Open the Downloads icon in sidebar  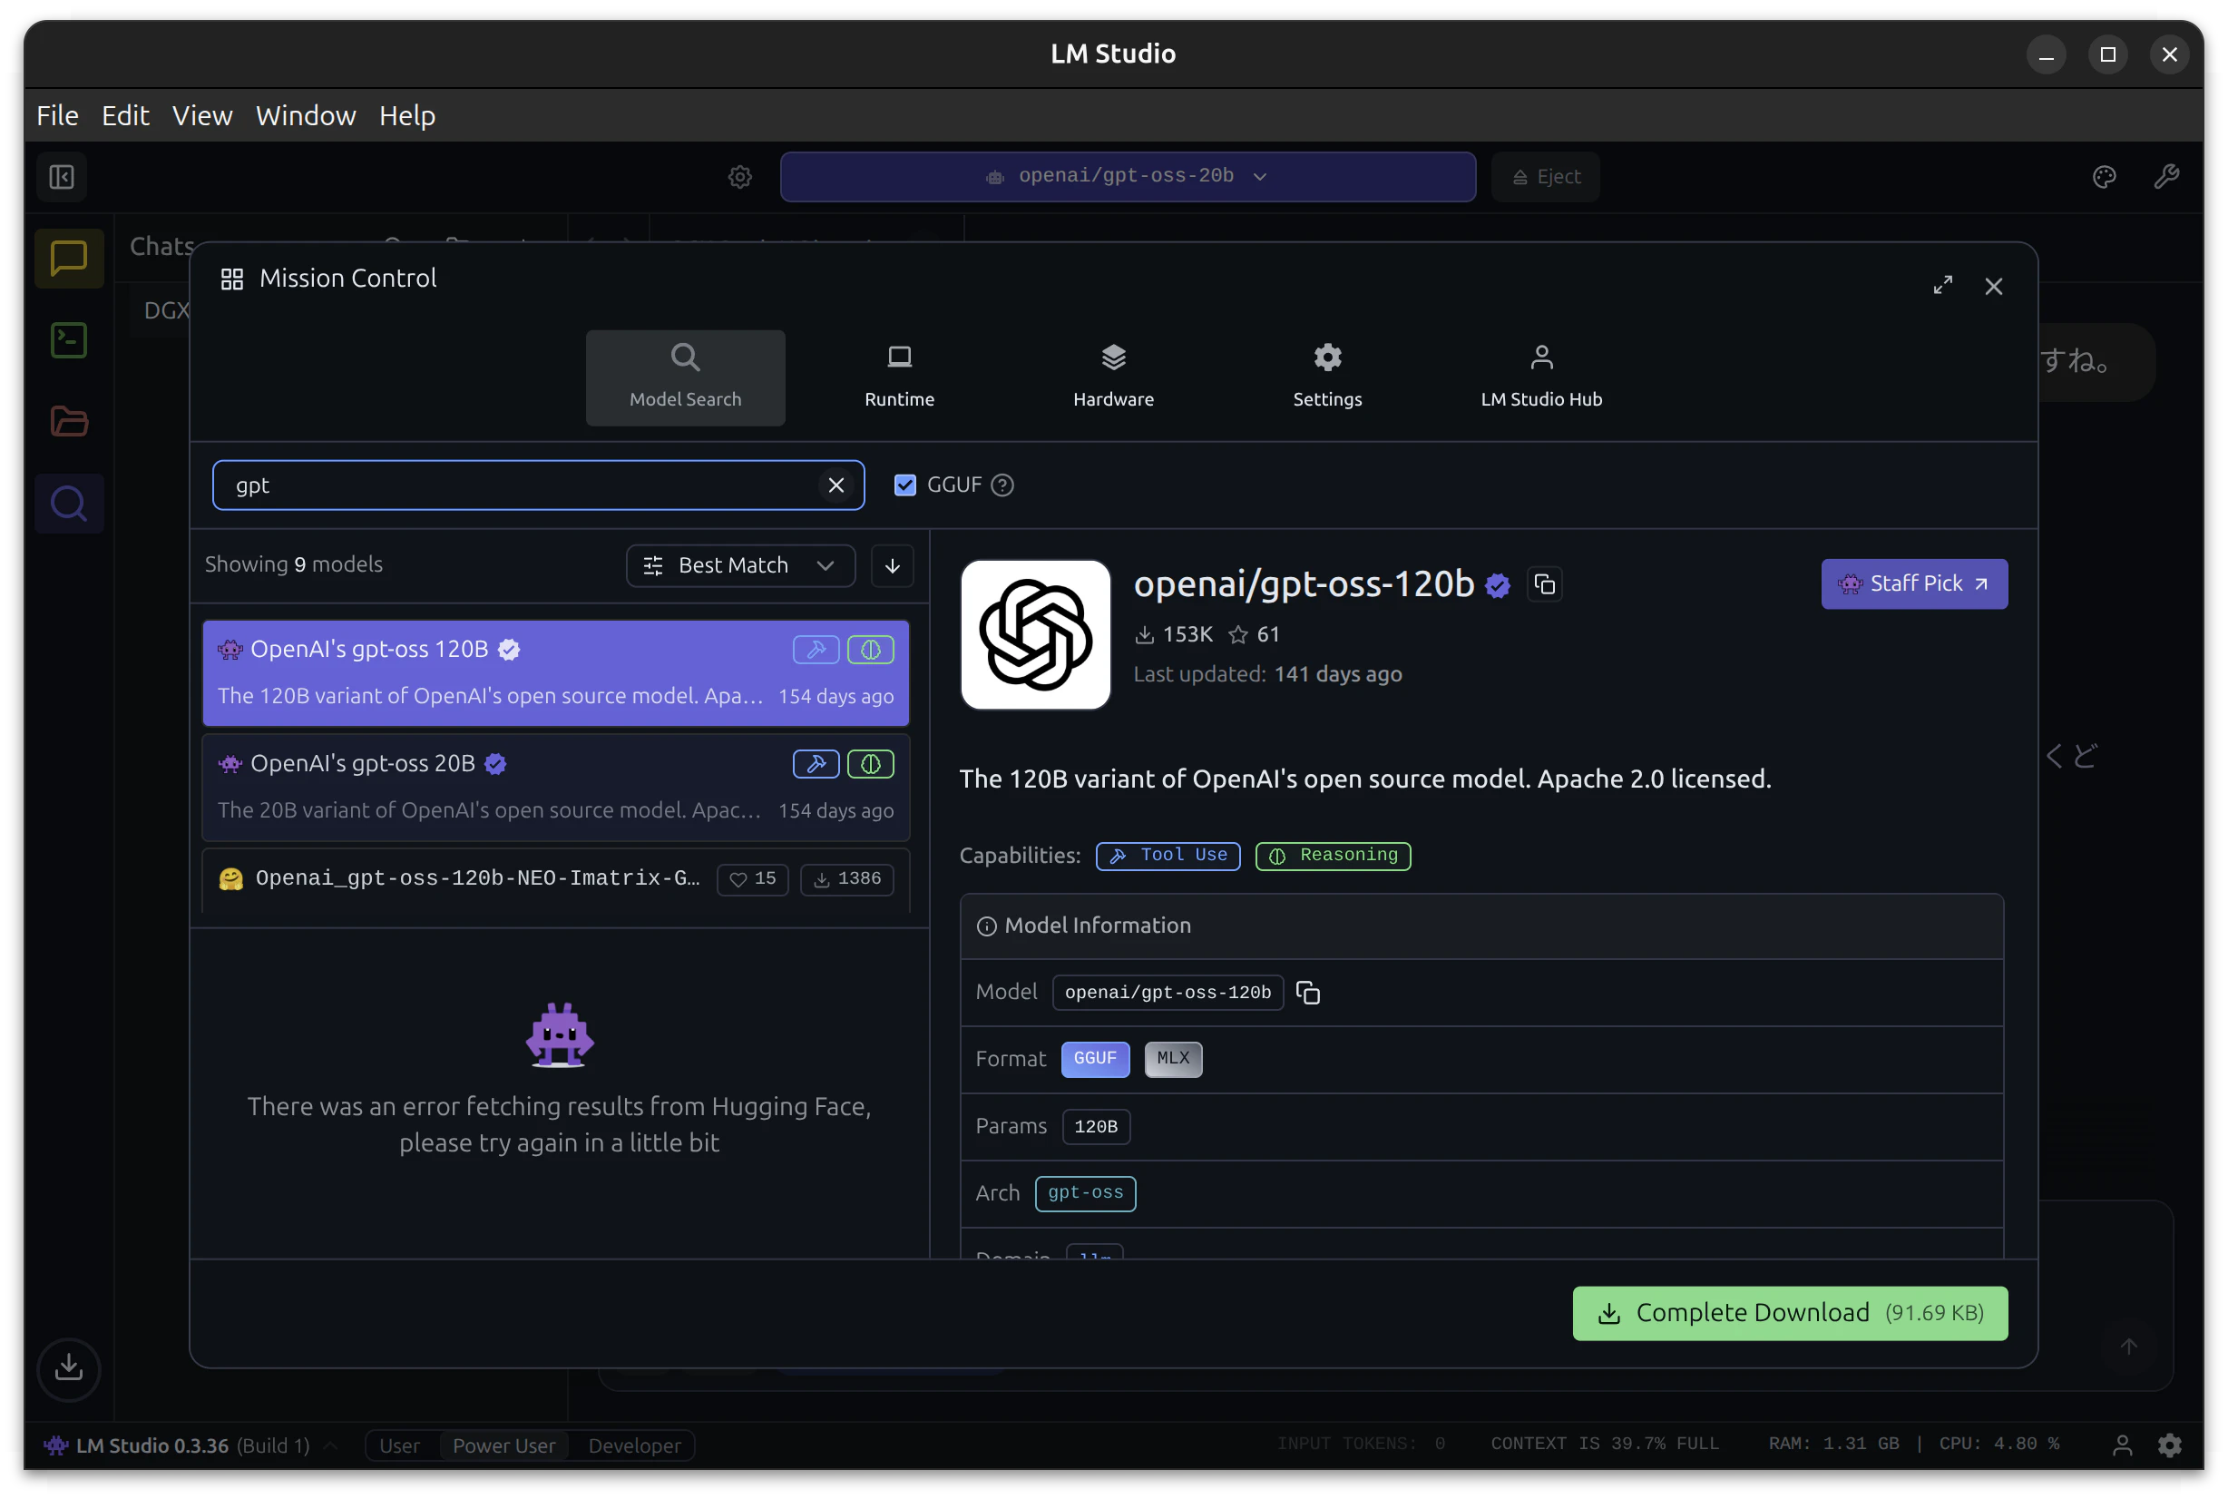click(69, 1368)
